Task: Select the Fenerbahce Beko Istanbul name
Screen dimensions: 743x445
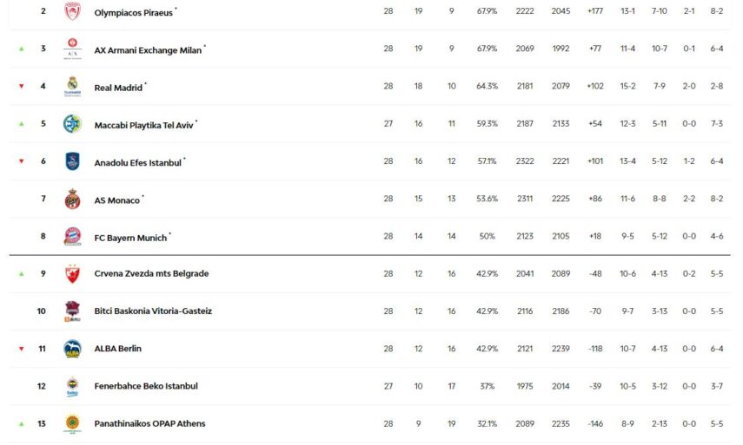Action: click(x=146, y=386)
